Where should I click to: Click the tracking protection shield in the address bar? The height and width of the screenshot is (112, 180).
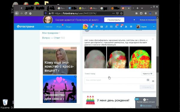46,13
